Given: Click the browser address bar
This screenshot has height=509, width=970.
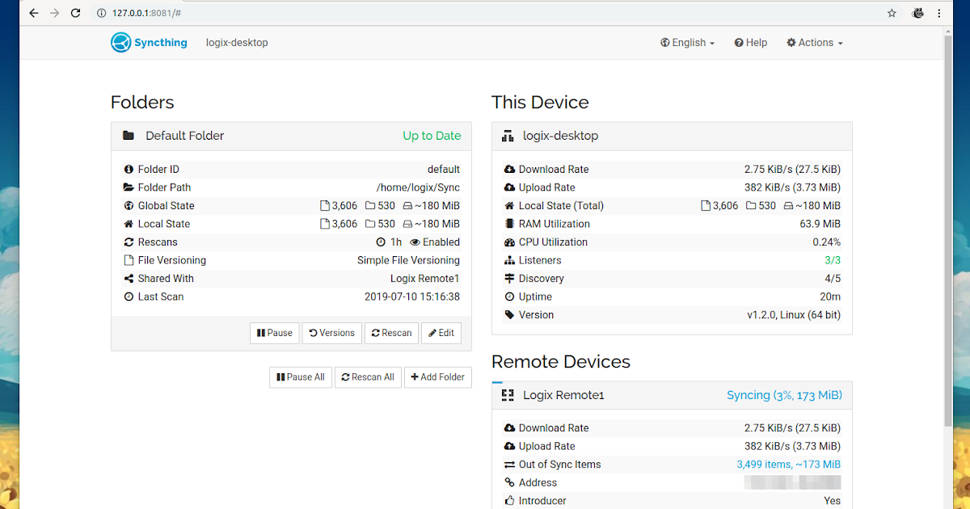Looking at the screenshot, I should [485, 13].
